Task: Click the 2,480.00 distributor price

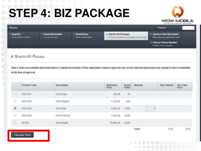Action: 116,108
